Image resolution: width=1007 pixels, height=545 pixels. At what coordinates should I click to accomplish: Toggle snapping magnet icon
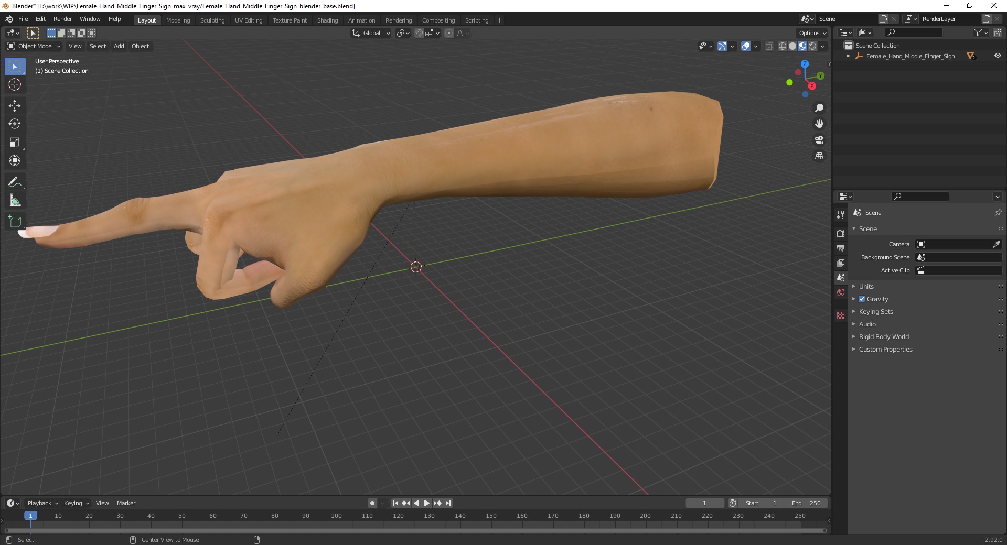click(x=419, y=33)
